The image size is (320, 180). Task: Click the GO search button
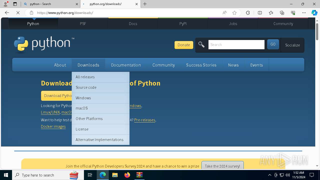(273, 44)
